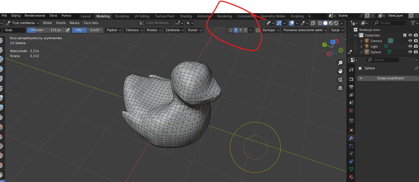Click the pin icon beside Sphere in properties

[416, 68]
